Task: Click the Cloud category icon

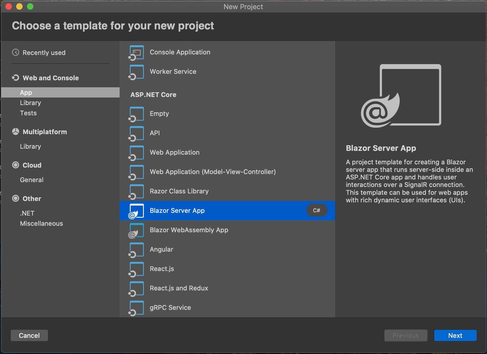Action: pyautogui.click(x=16, y=165)
